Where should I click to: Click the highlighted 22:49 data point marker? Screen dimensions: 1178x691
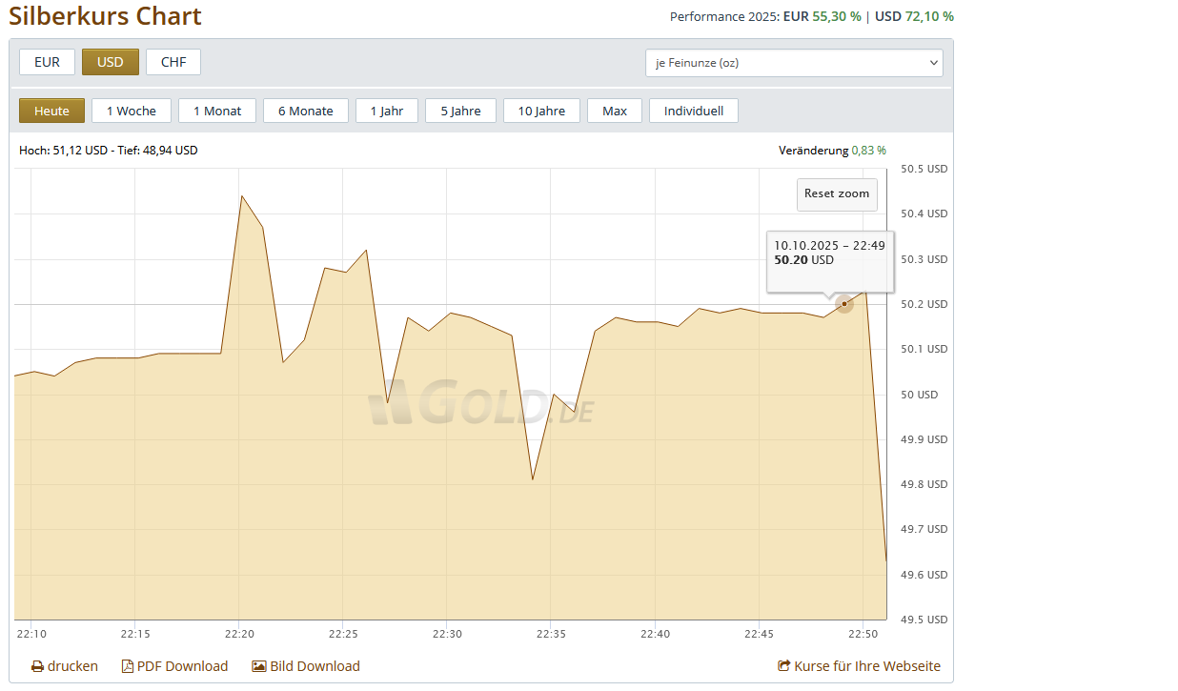[x=844, y=304]
